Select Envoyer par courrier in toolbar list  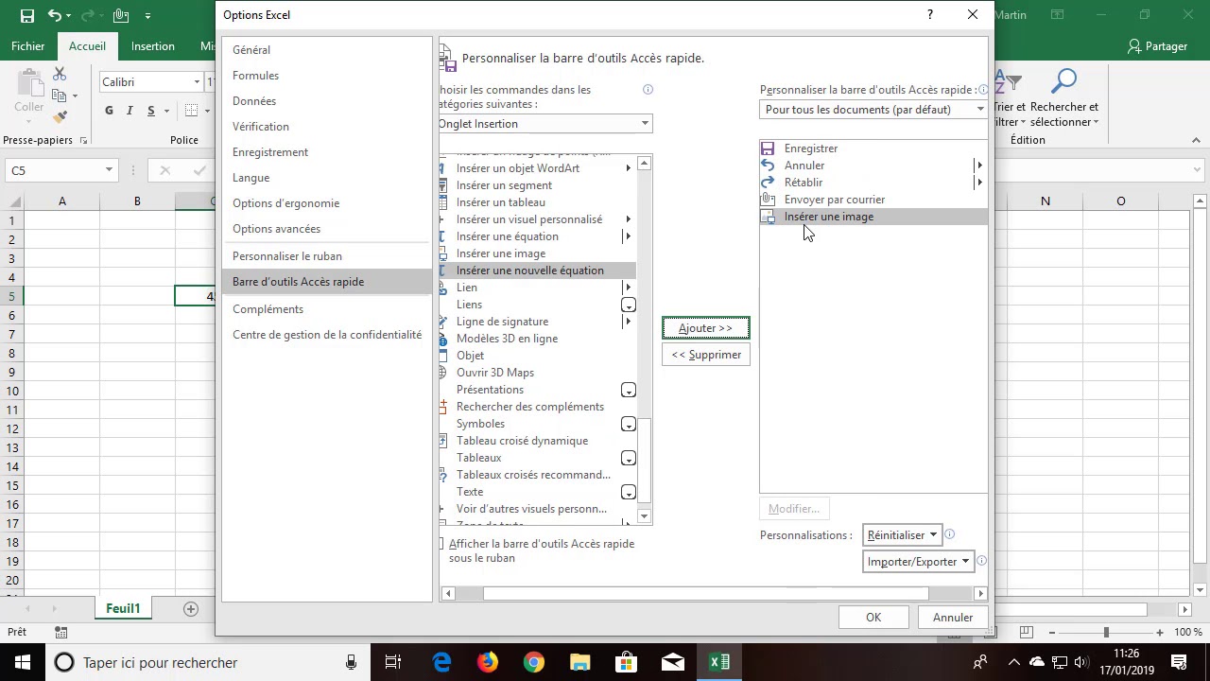tap(873, 200)
